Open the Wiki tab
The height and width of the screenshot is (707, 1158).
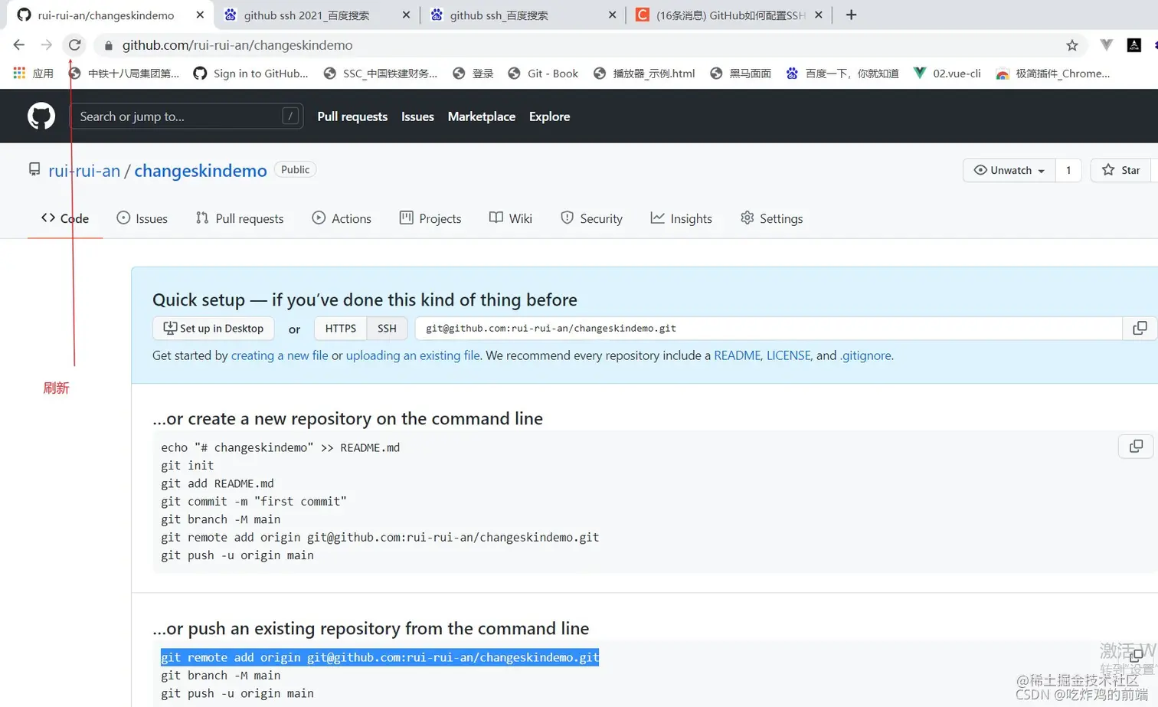[x=511, y=218]
